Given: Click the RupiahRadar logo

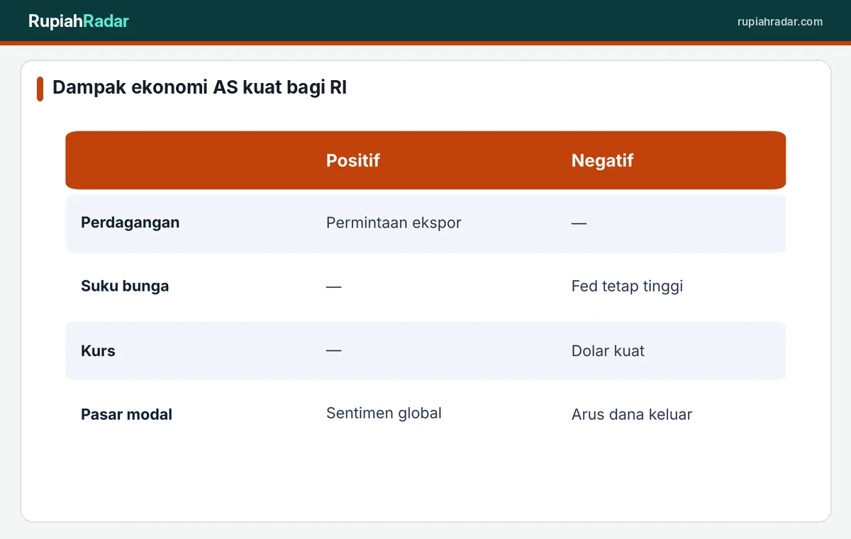Looking at the screenshot, I should click(x=79, y=21).
